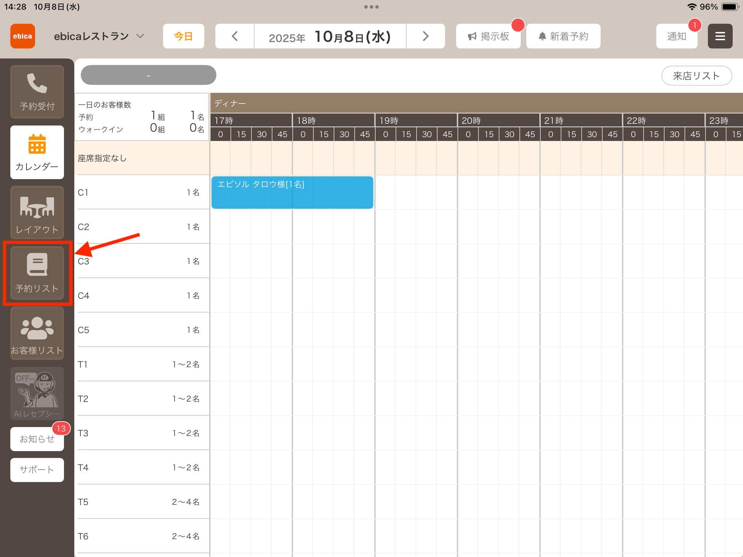Open the 掲示板 megaphone board
743x557 pixels.
(x=488, y=36)
